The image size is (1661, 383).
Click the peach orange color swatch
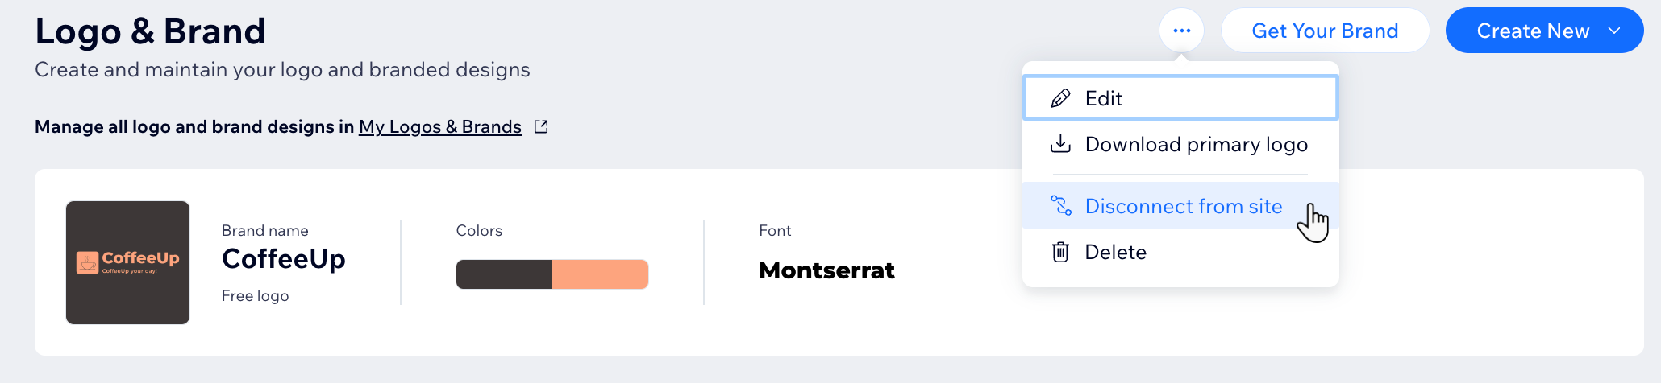click(x=601, y=274)
